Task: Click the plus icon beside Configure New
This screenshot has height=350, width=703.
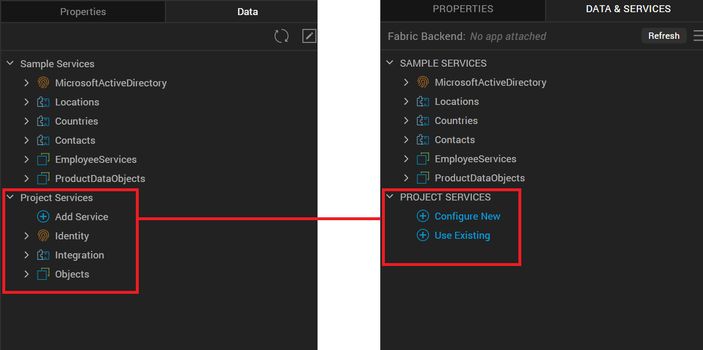Action: (423, 216)
